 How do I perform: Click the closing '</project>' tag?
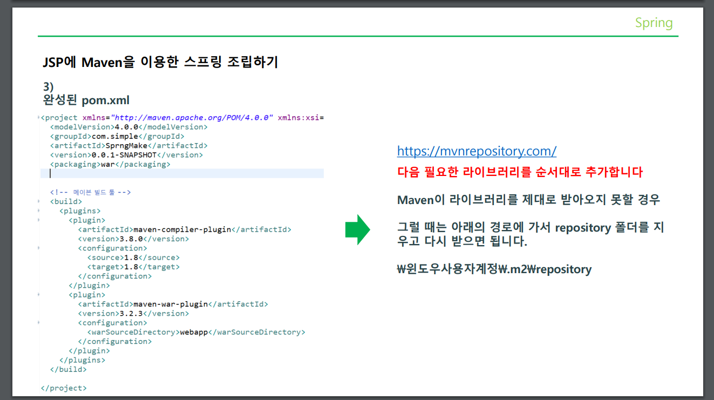64,388
